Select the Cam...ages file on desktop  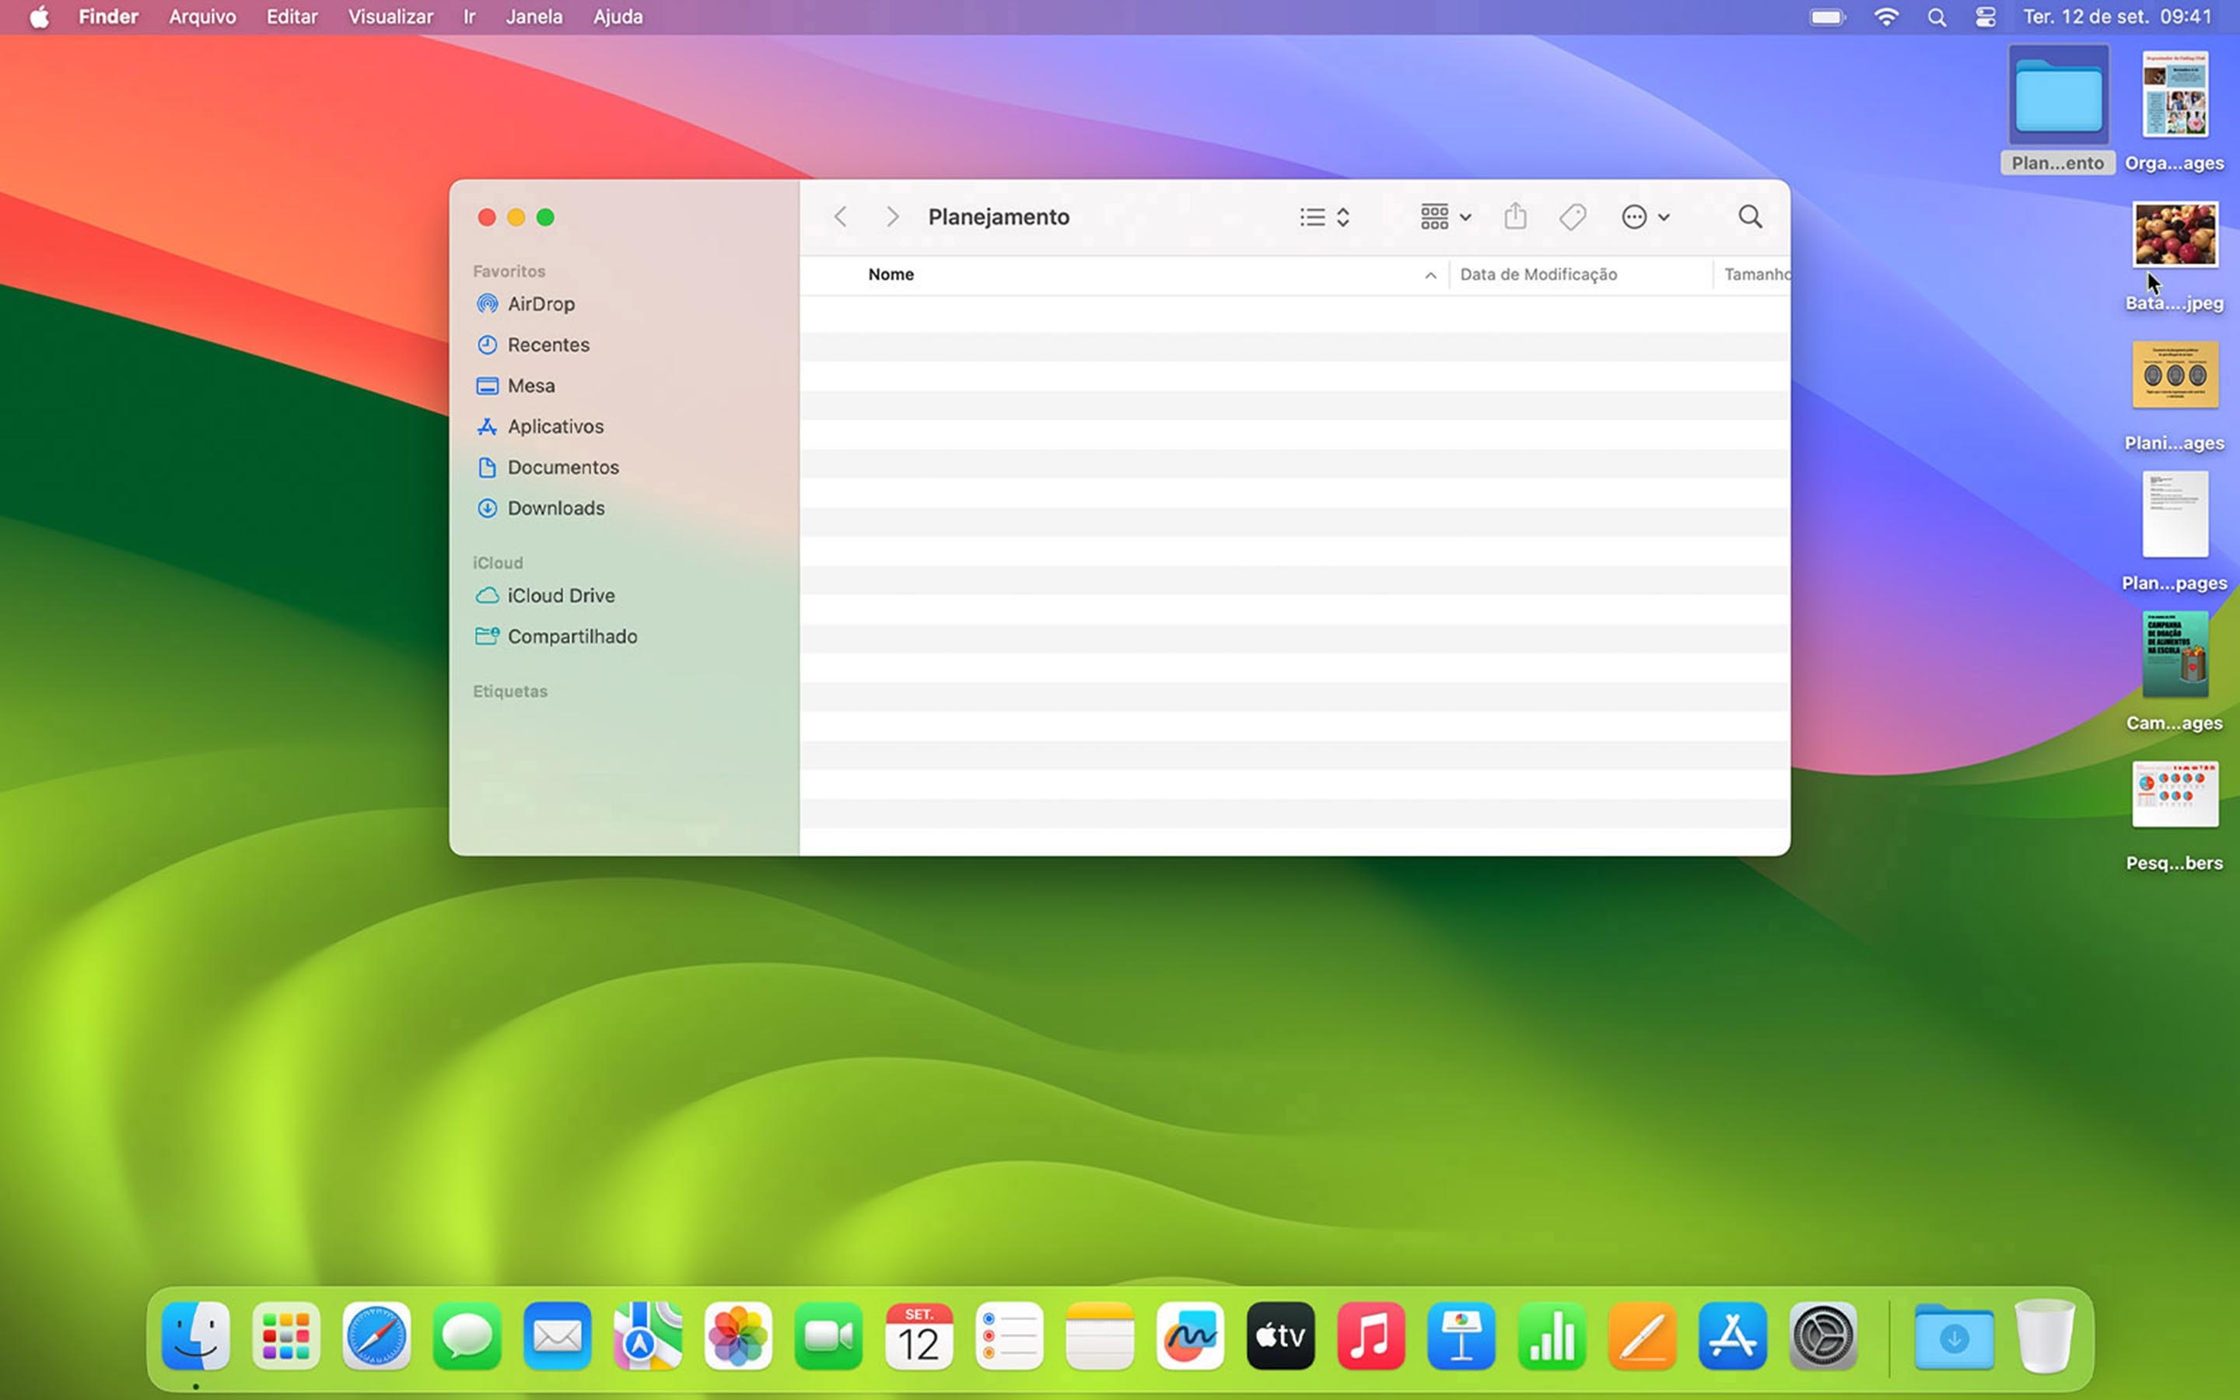point(2175,671)
